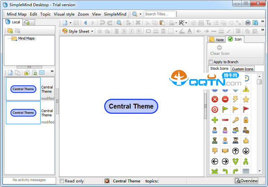Enable the Apply to Branch checkbox
Screen dimensions: 268x187
211,62
